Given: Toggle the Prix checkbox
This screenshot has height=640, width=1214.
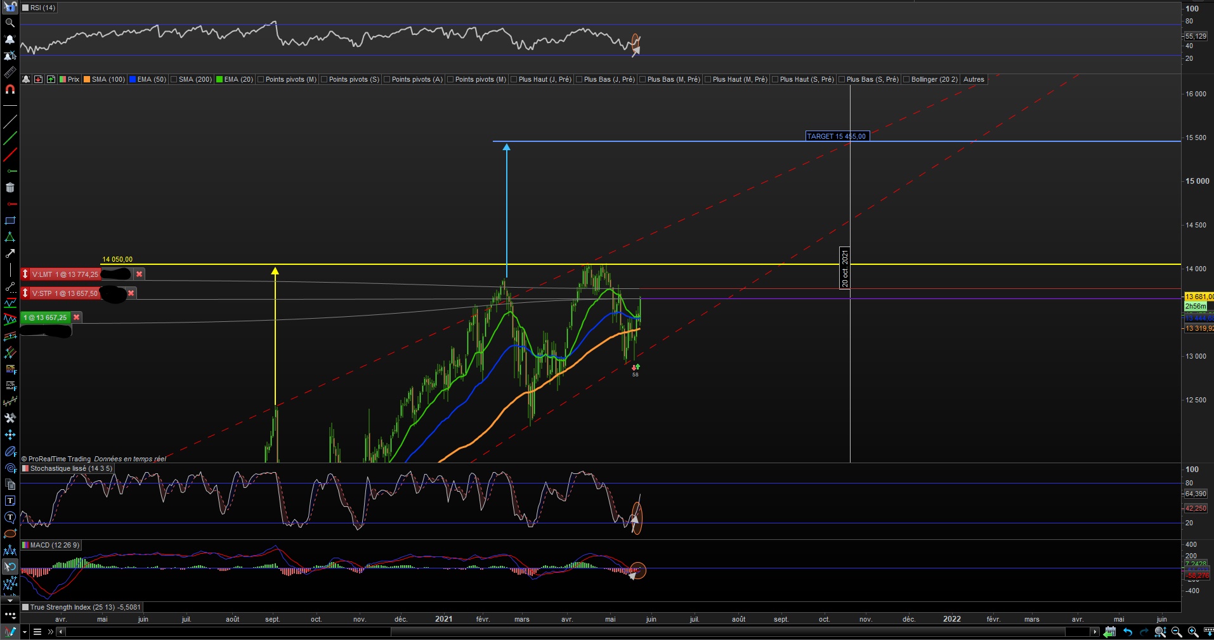Looking at the screenshot, I should click(63, 79).
